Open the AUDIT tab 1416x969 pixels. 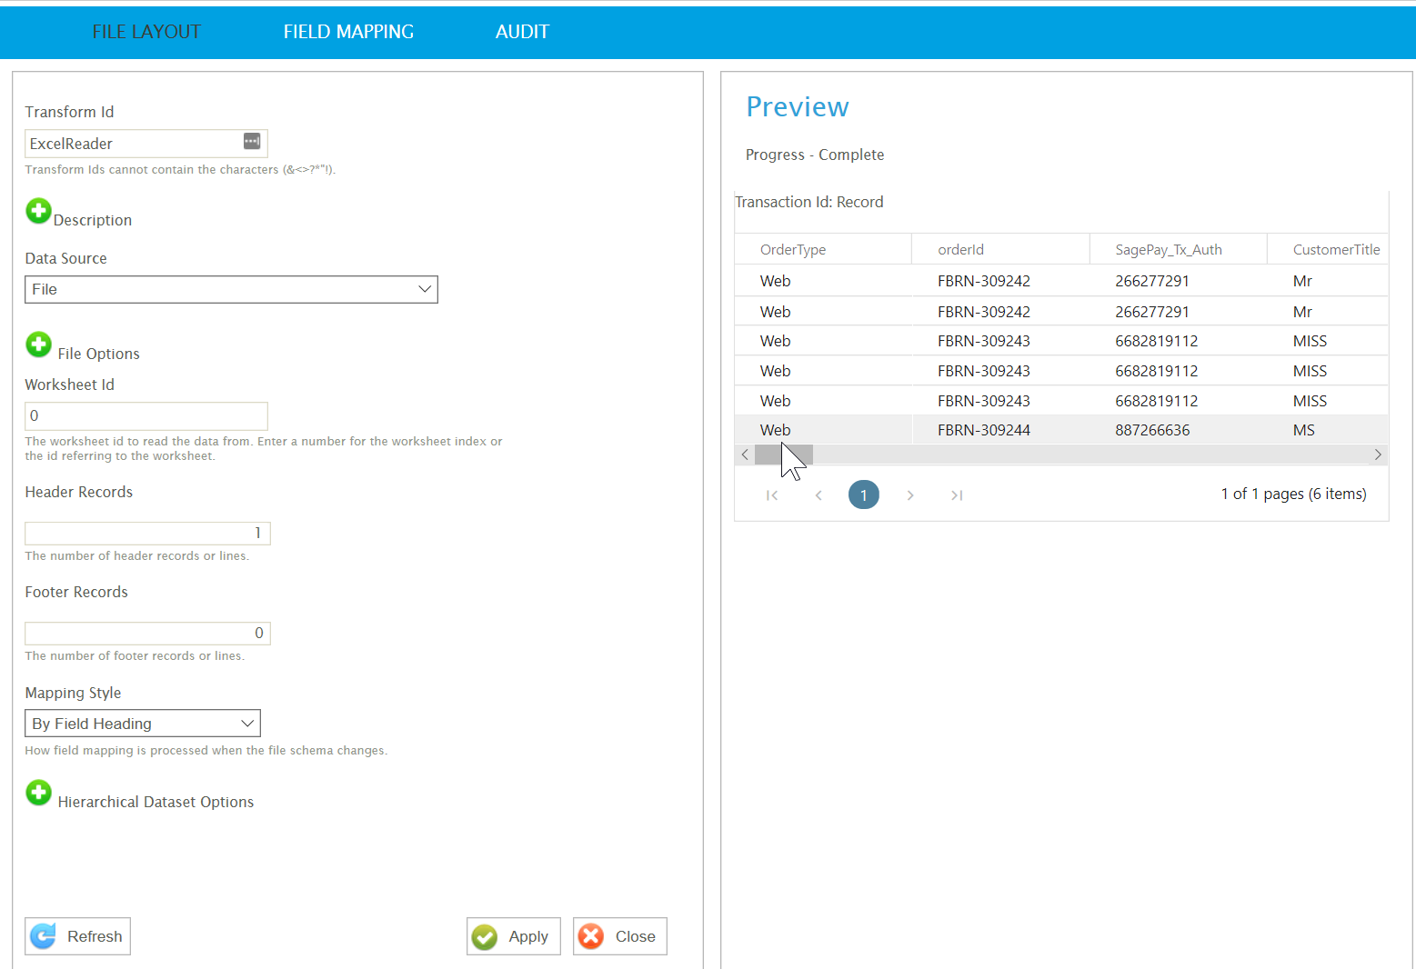point(522,32)
